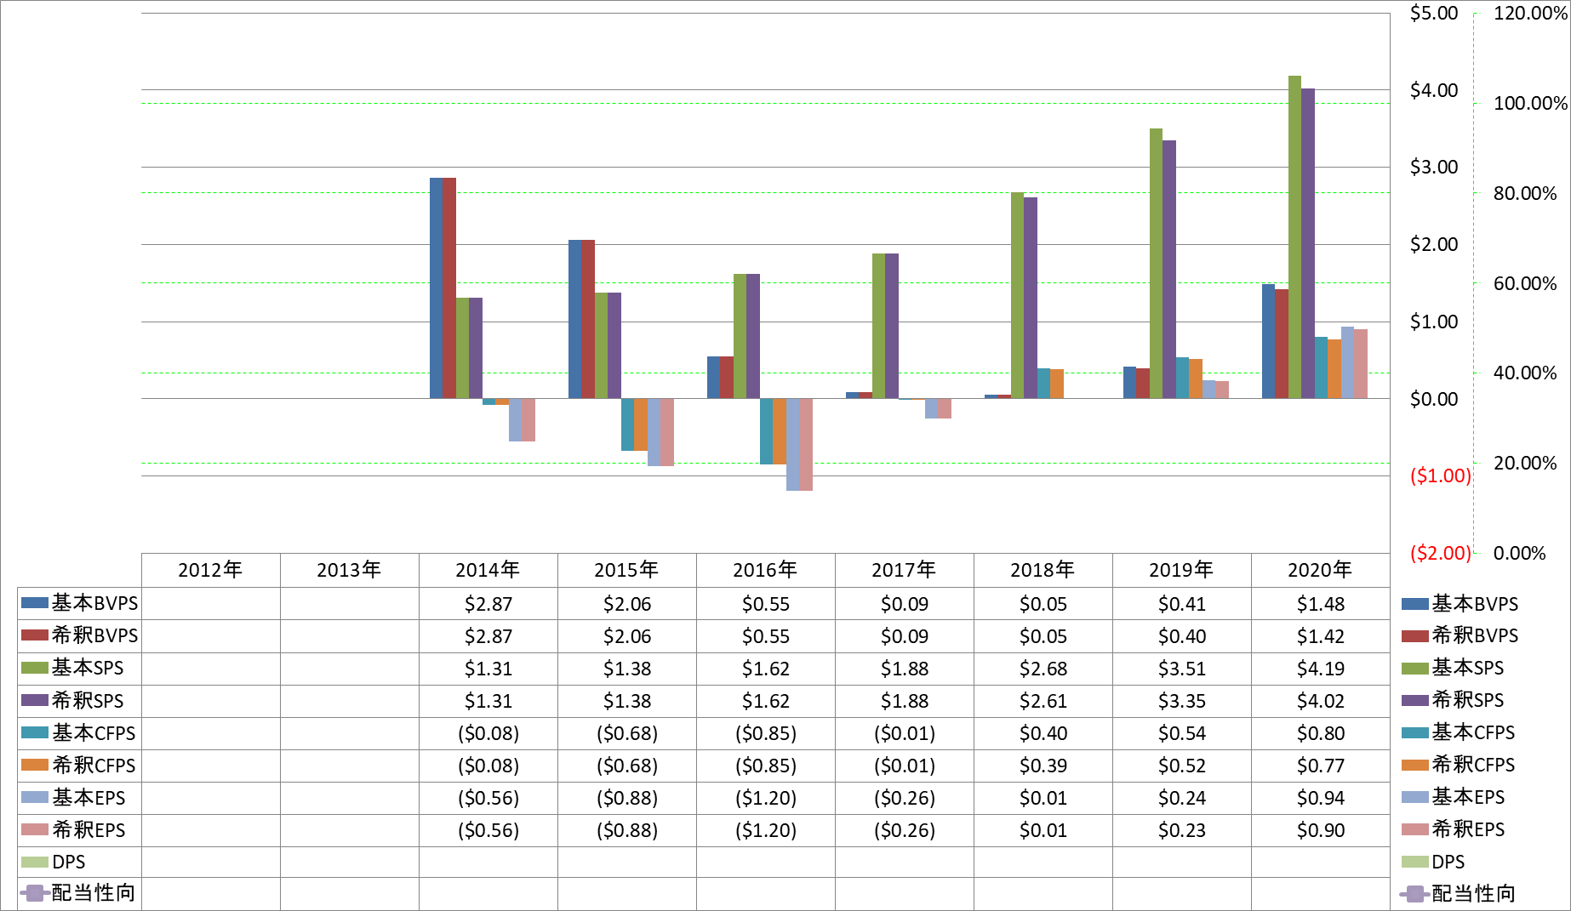
Task: Select the 2020年 基本BVPS value $1.48
Action: 1321,604
